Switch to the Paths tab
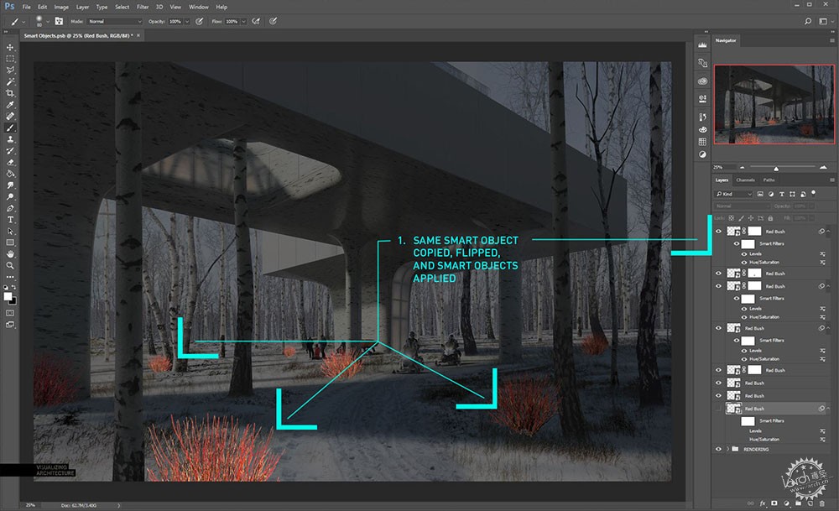Image resolution: width=839 pixels, height=511 pixels. [x=769, y=180]
